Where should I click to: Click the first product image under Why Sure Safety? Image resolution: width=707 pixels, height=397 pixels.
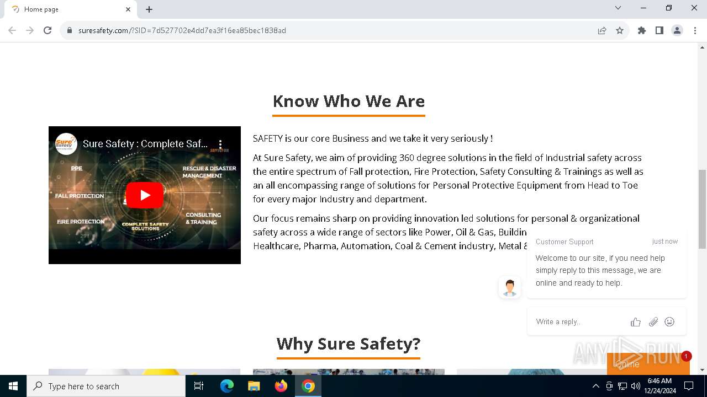point(144,372)
